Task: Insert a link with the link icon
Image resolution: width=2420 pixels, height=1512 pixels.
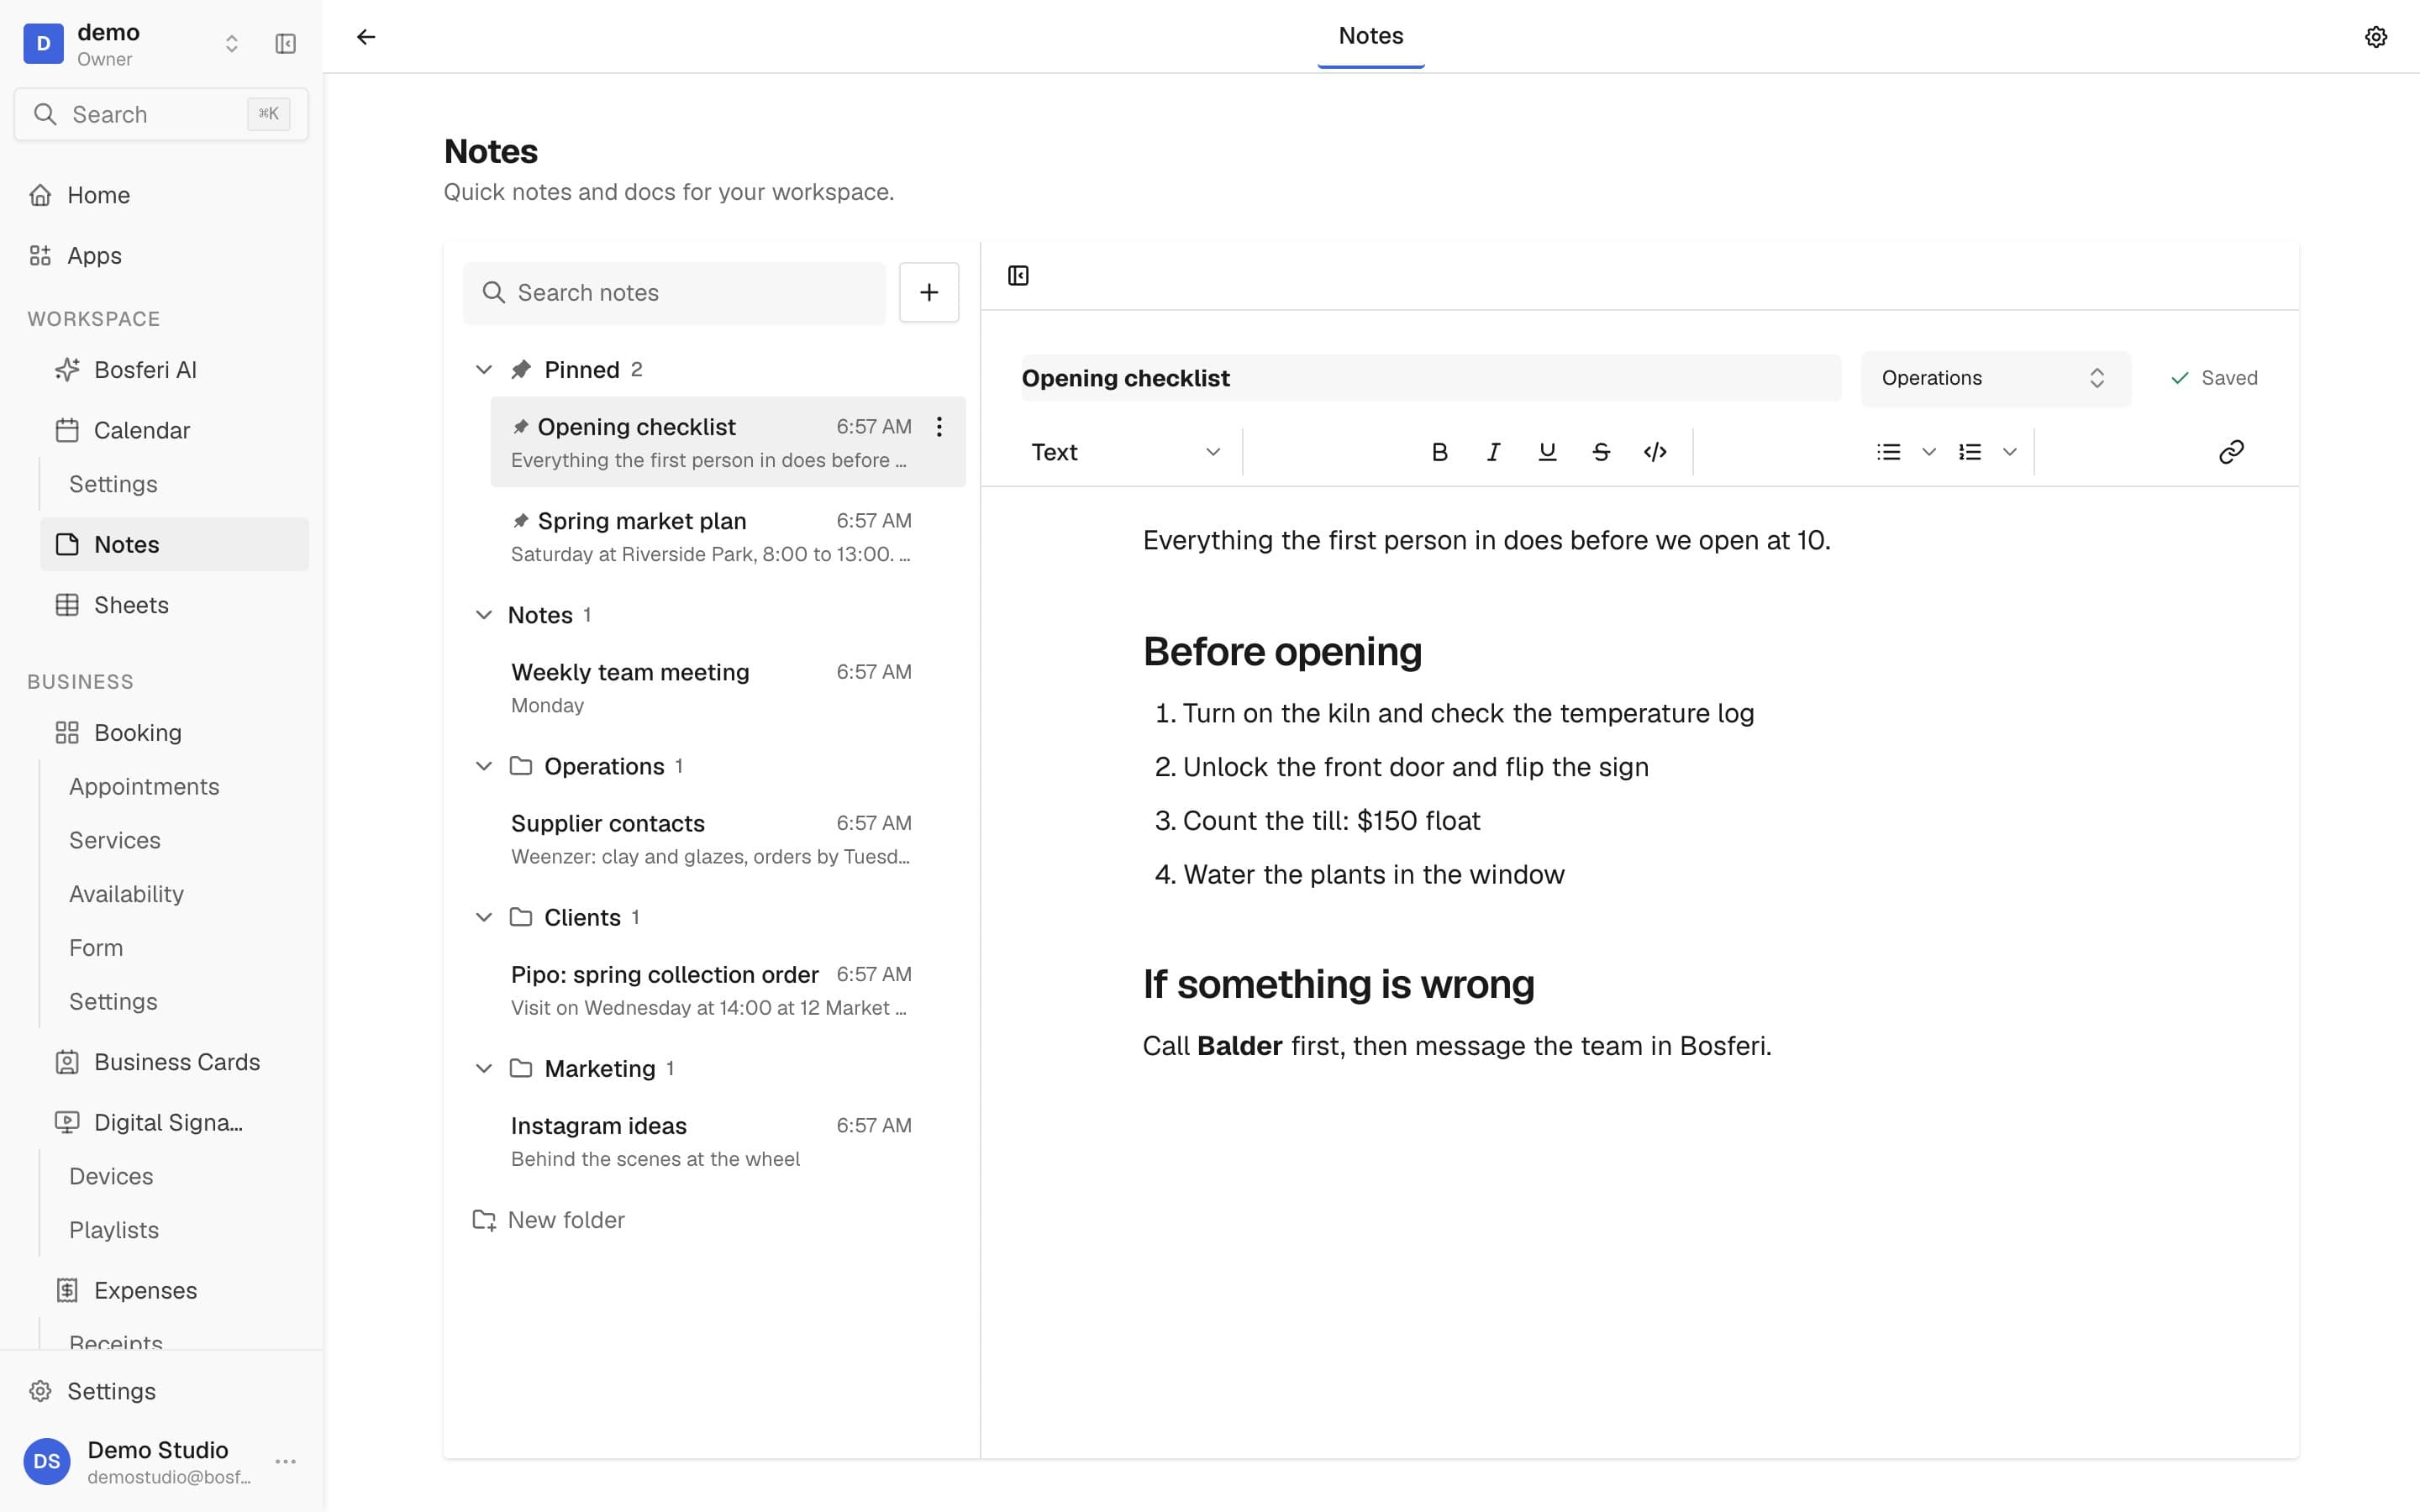Action: pos(2231,452)
